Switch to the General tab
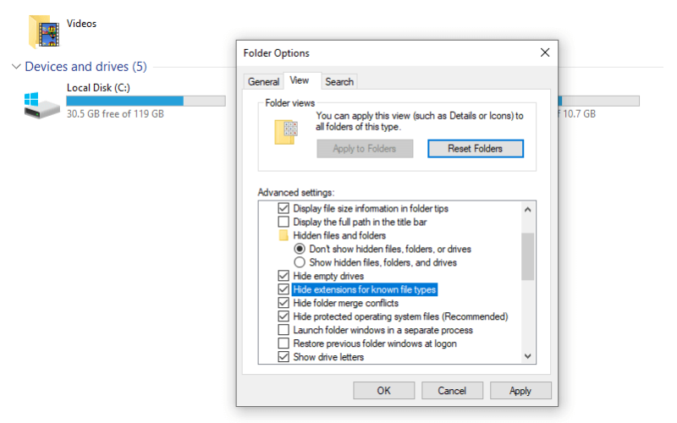Screen dimensions: 677x423 click(263, 81)
